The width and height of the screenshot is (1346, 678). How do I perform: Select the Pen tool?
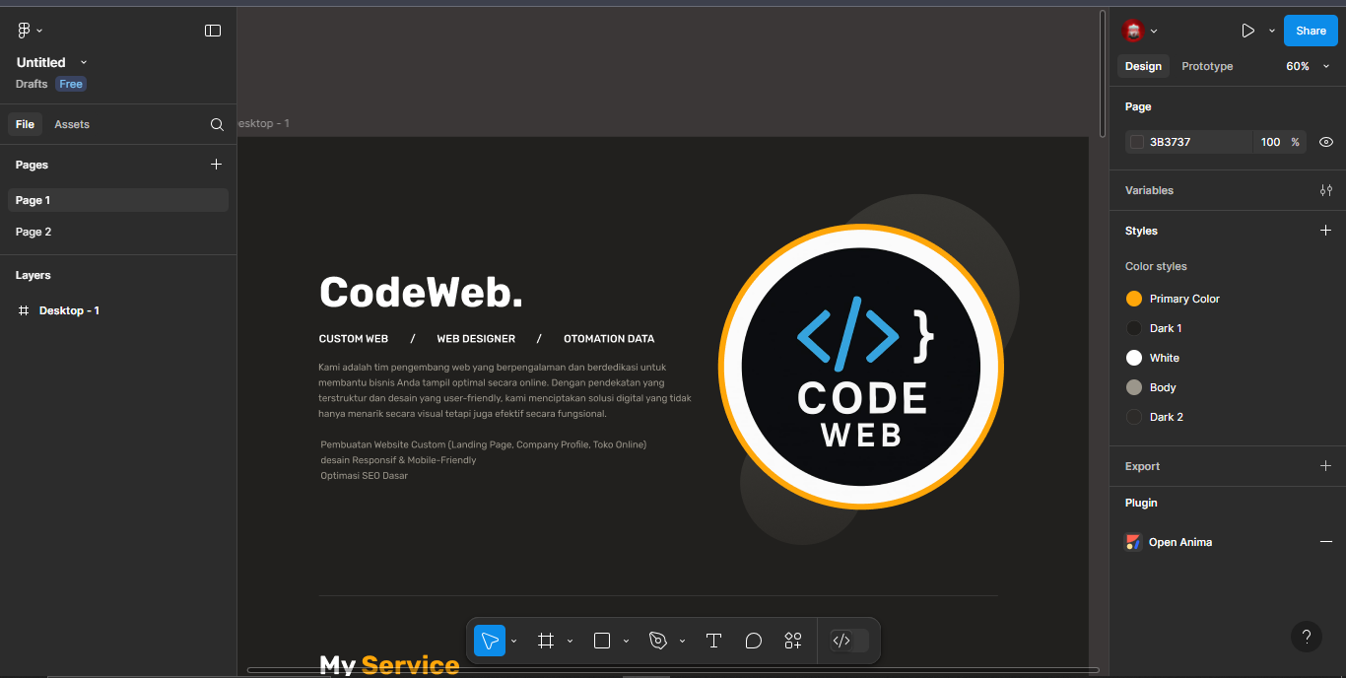(x=658, y=641)
